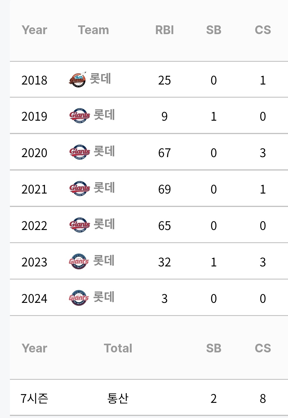Select the 2020 season year cell

34,153
